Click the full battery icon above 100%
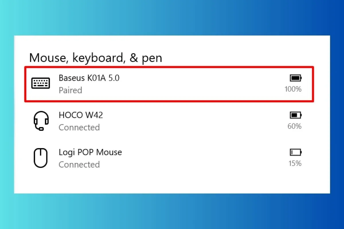344x229 pixels. click(296, 78)
